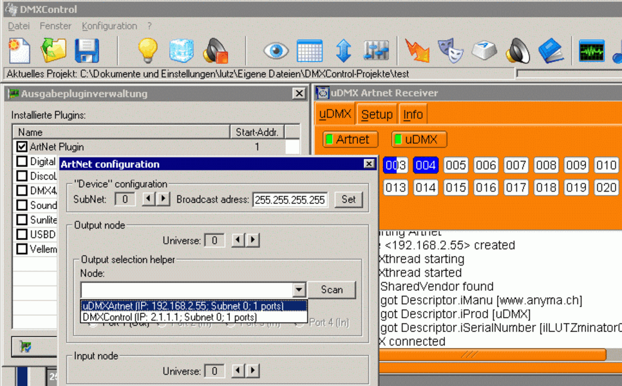Increase SubNet with right arrow
This screenshot has width=622, height=386.
pos(163,199)
